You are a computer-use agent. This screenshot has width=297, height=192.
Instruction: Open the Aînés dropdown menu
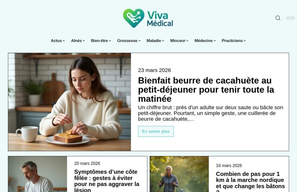click(78, 41)
